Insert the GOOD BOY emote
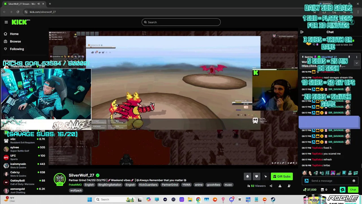The width and height of the screenshot is (362, 204). pos(356,173)
